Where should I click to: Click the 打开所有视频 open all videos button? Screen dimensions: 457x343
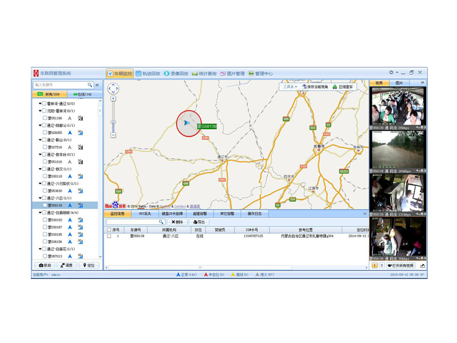click(401, 266)
